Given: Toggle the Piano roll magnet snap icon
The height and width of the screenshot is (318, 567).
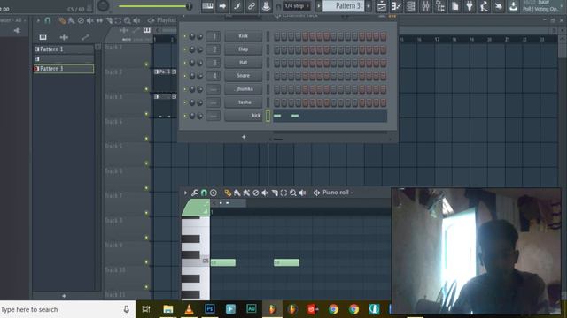Looking at the screenshot, I should click(204, 193).
